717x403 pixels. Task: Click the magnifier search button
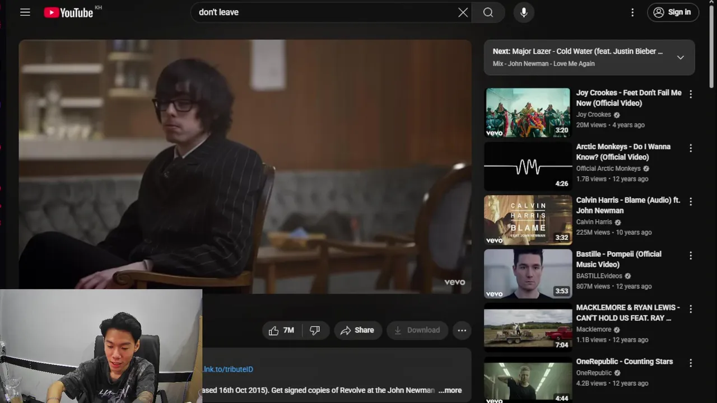pyautogui.click(x=488, y=12)
